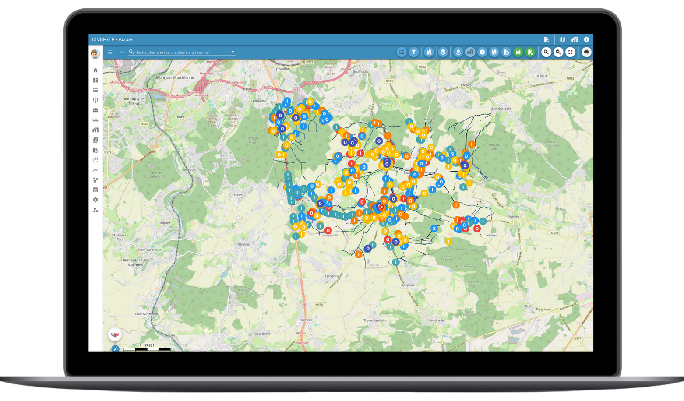Zoom in with the magnifier plus button
The image size is (684, 401).
coord(546,52)
